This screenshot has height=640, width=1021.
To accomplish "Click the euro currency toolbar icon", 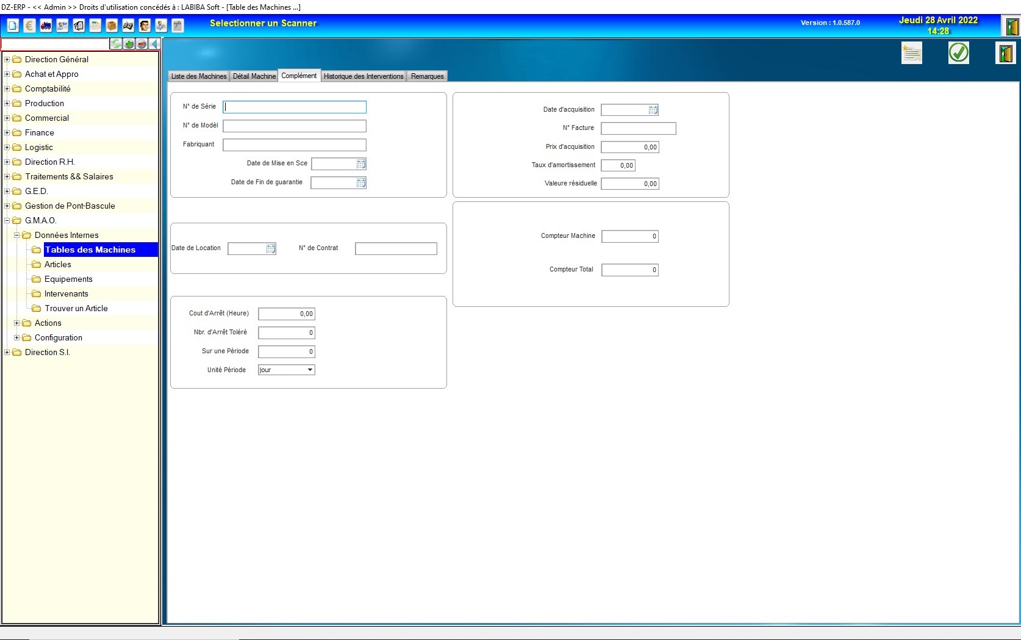I will tap(29, 26).
